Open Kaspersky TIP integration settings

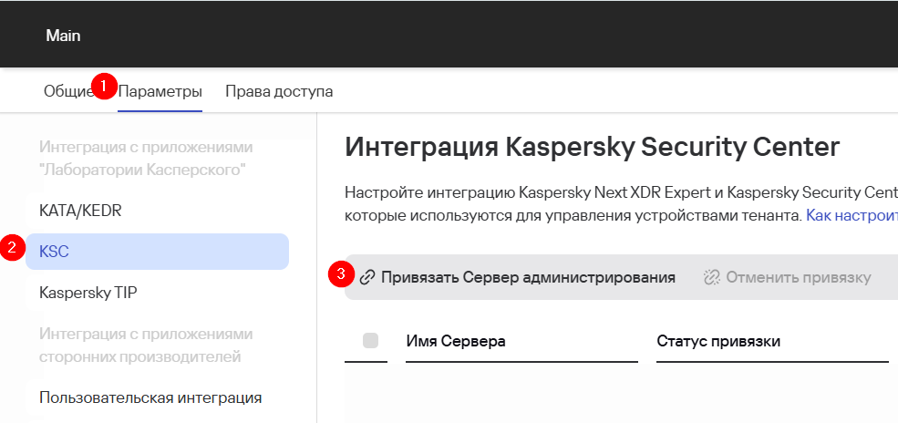point(88,294)
